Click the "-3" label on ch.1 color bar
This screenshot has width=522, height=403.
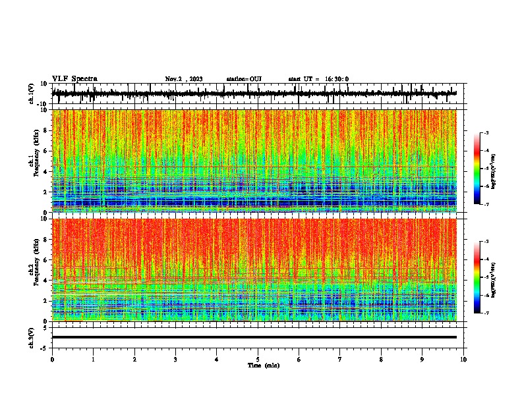point(486,132)
